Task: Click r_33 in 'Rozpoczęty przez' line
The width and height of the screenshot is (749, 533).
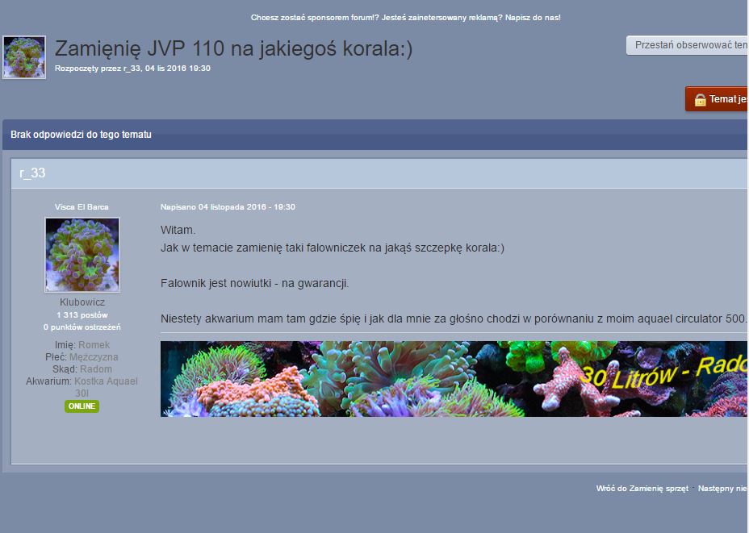Action: [132, 69]
